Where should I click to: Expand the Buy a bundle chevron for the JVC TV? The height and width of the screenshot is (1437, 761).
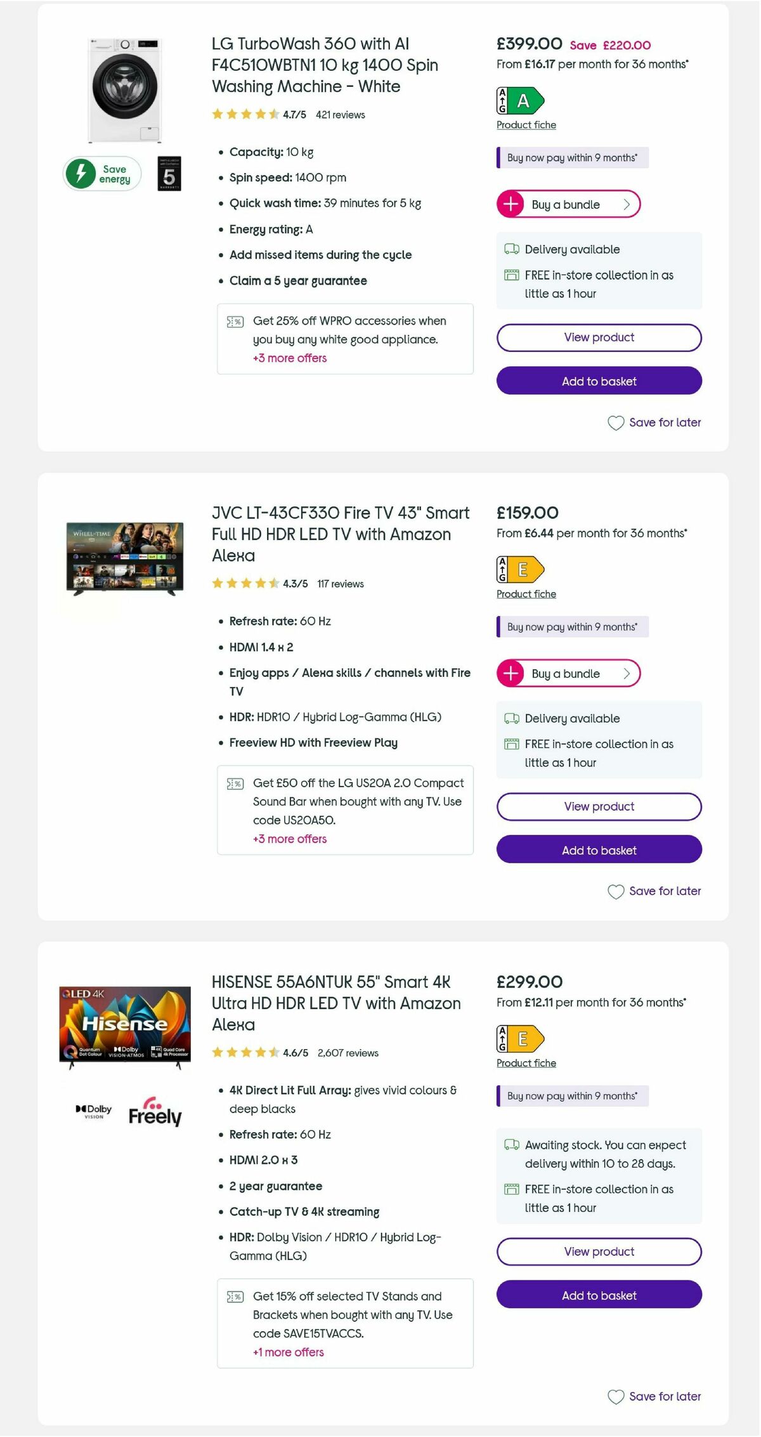click(x=626, y=673)
